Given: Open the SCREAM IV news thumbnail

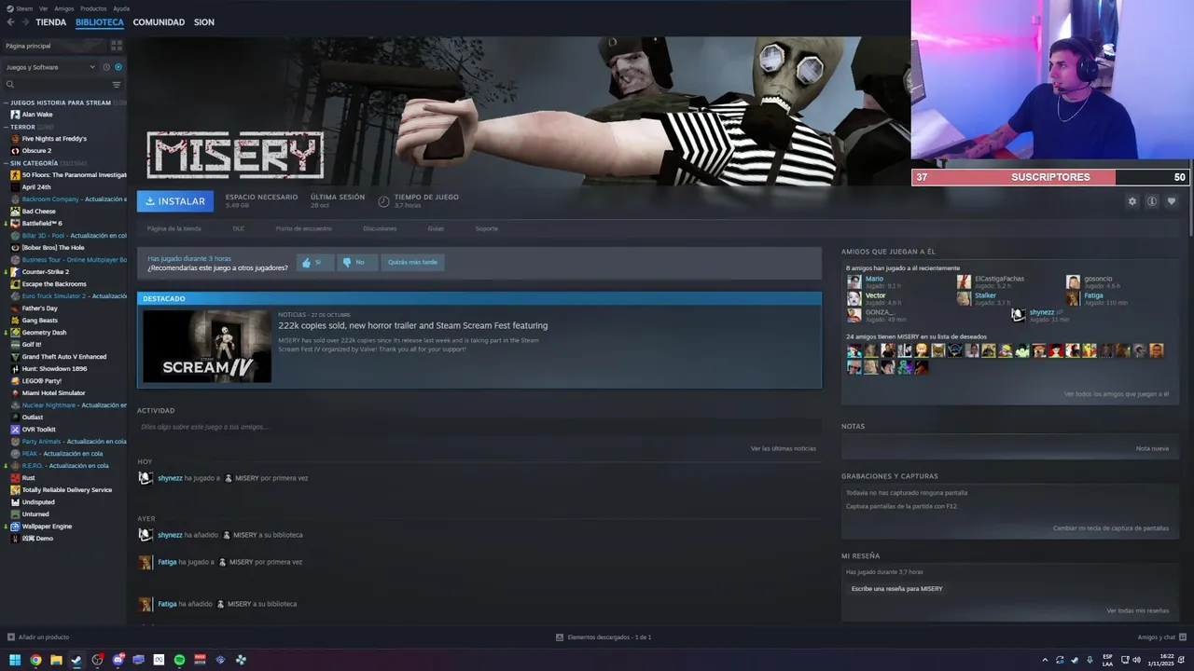Looking at the screenshot, I should click(x=207, y=346).
